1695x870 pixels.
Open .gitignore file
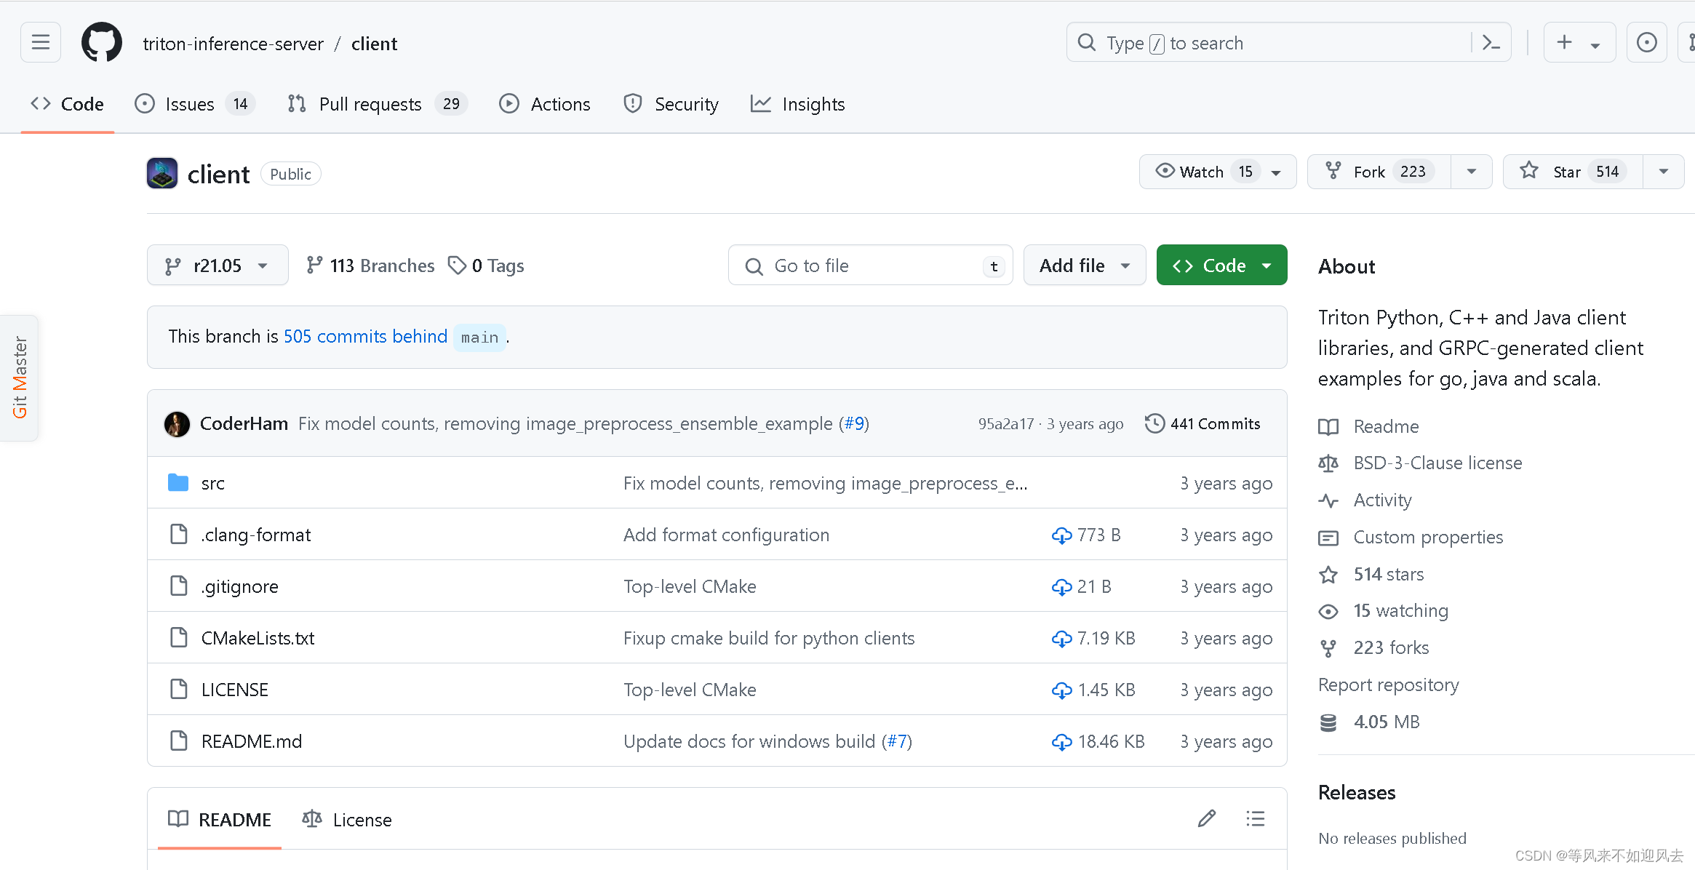(x=240, y=586)
